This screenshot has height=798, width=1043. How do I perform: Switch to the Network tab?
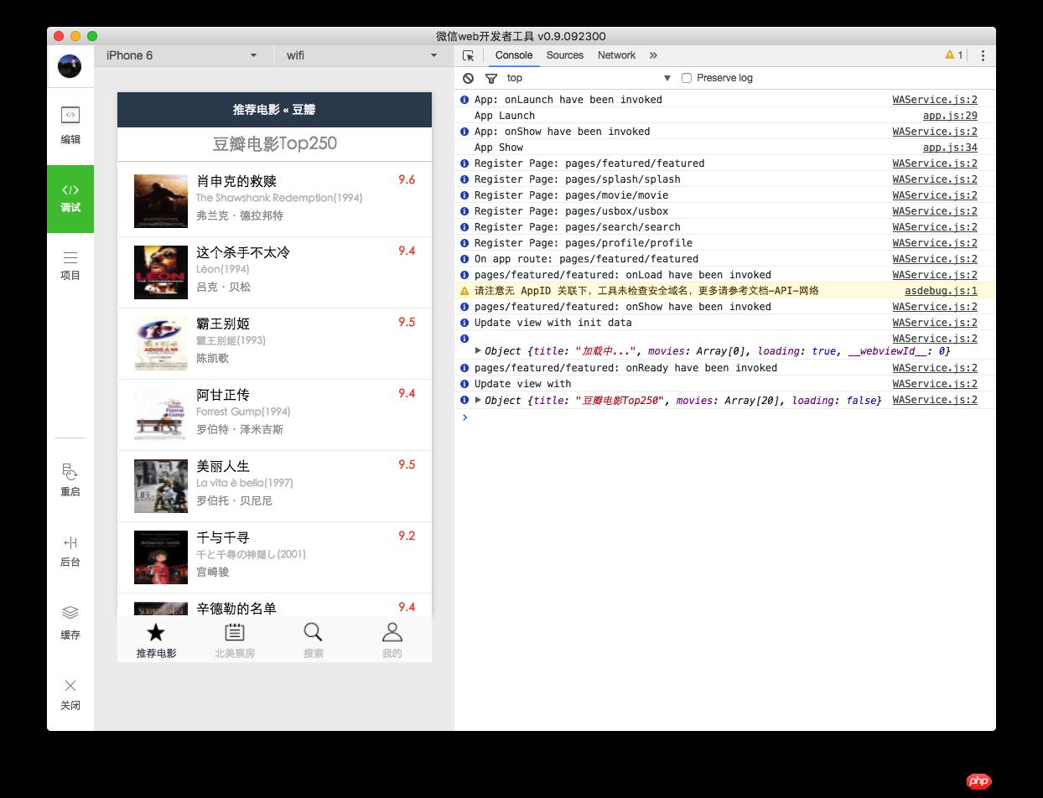click(616, 55)
